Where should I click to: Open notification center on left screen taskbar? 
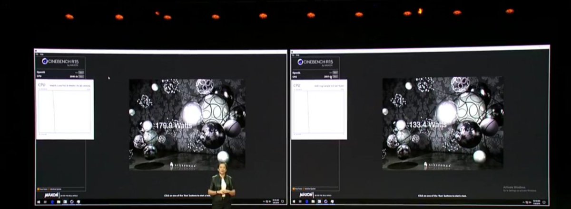pos(283,201)
